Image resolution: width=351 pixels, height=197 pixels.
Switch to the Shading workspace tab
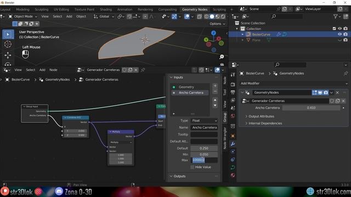(x=106, y=9)
